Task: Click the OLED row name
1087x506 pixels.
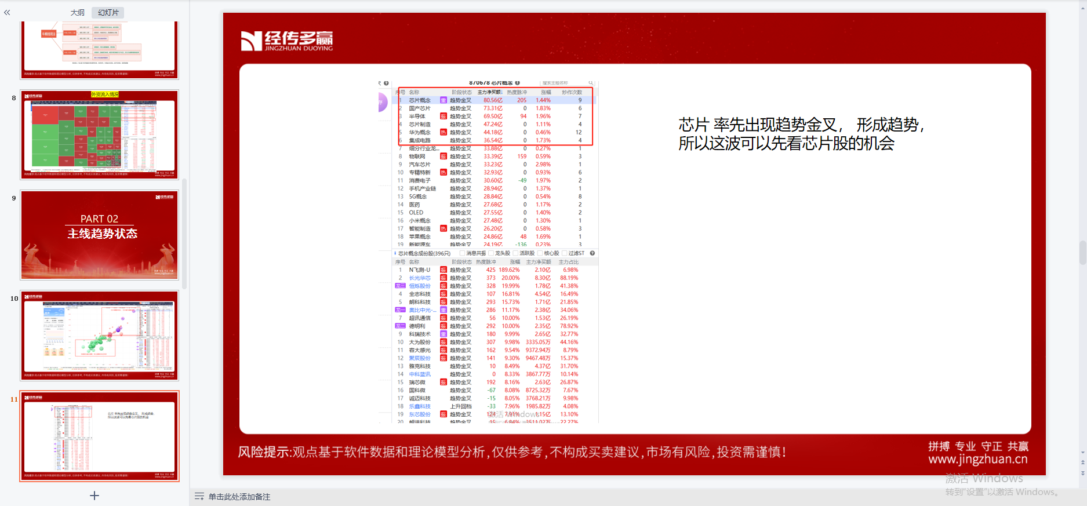Action: (x=416, y=213)
